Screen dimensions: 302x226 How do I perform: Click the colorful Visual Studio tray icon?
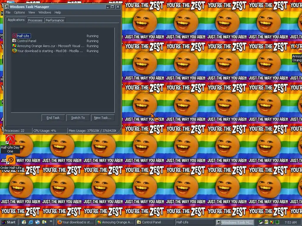(x=272, y=222)
